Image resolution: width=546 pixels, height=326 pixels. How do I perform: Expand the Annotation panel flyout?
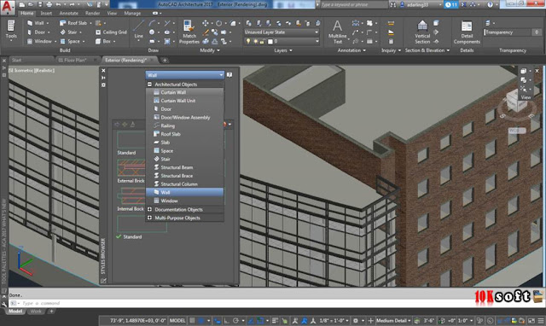351,50
